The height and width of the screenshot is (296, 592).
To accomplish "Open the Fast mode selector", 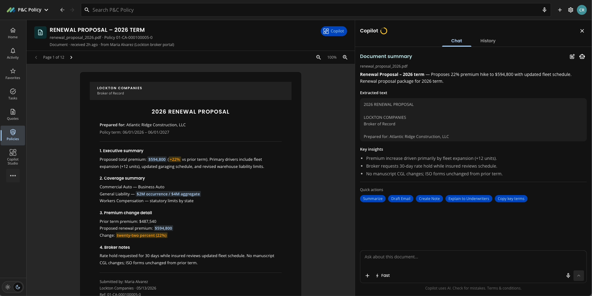I will click(x=383, y=276).
